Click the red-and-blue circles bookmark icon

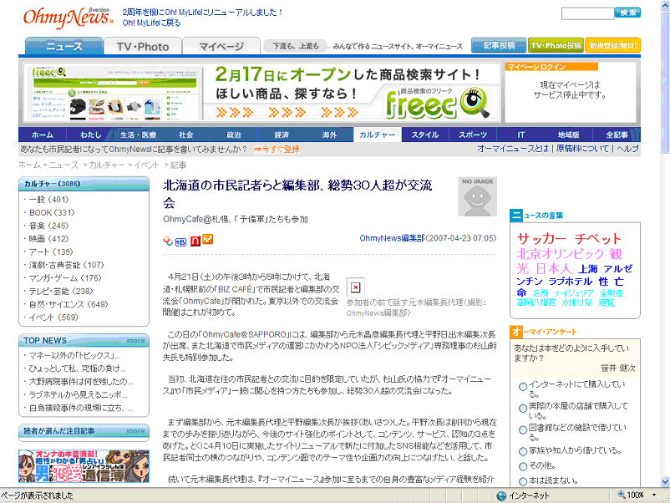(x=167, y=241)
